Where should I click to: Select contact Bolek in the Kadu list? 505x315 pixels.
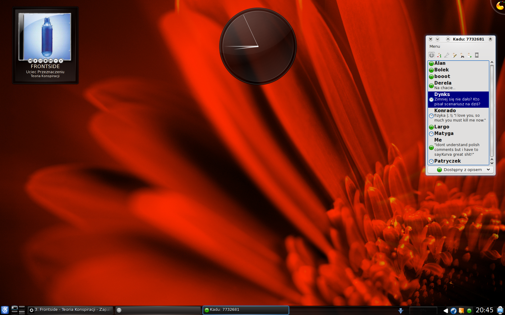pos(458,70)
